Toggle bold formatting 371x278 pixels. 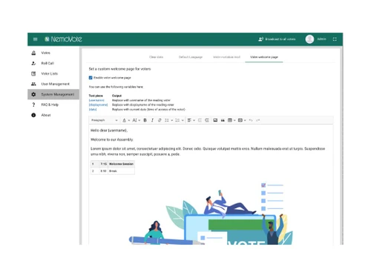145,120
